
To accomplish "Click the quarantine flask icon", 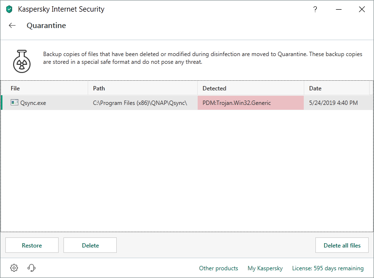I will [x=22, y=61].
